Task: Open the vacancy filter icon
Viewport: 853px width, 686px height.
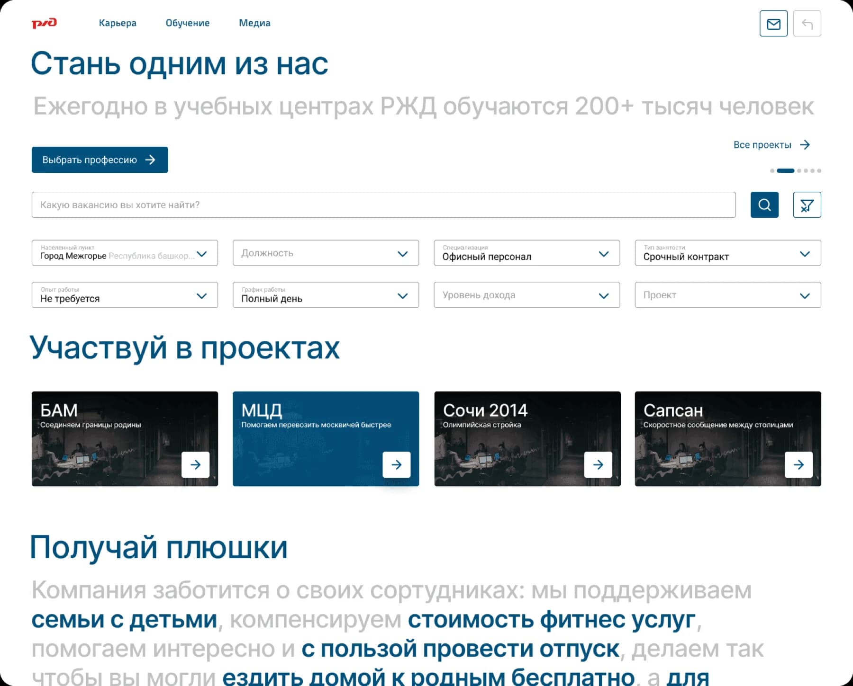Action: [x=807, y=205]
